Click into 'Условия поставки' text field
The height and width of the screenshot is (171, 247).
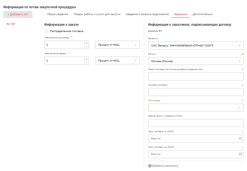(196, 92)
